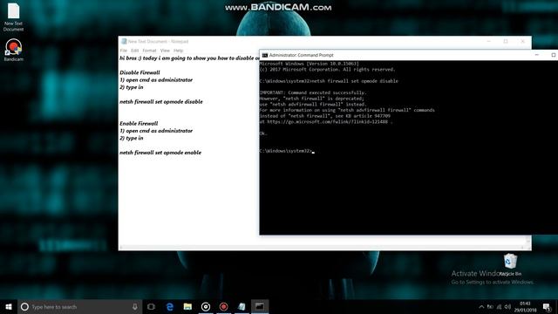Click 'Enable Firewall' heading in Notepad
Viewport: 558px width, 314px height.
point(139,124)
